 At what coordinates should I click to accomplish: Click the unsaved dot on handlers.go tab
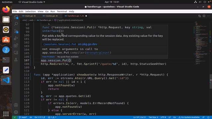[86, 16]
